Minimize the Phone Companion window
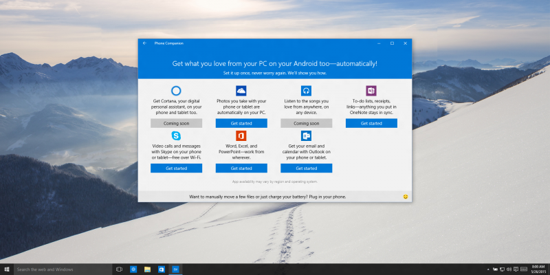This screenshot has height=275, width=550. pos(379,43)
